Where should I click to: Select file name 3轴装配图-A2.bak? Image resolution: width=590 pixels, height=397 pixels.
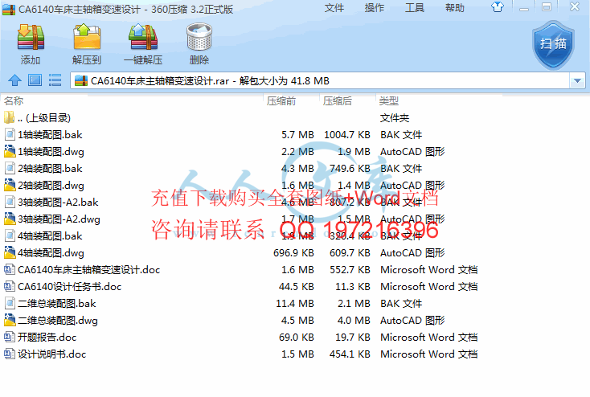click(x=58, y=202)
